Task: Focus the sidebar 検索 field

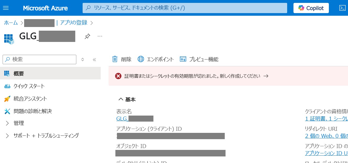Action: (39, 59)
